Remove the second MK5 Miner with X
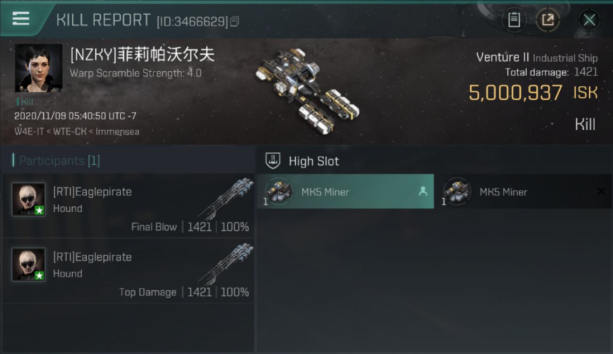This screenshot has height=354, width=613. (601, 191)
